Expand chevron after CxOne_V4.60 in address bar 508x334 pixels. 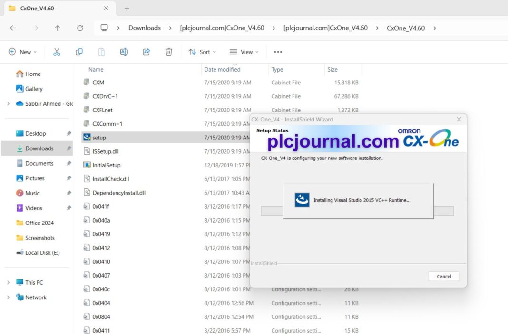pyautogui.click(x=435, y=28)
